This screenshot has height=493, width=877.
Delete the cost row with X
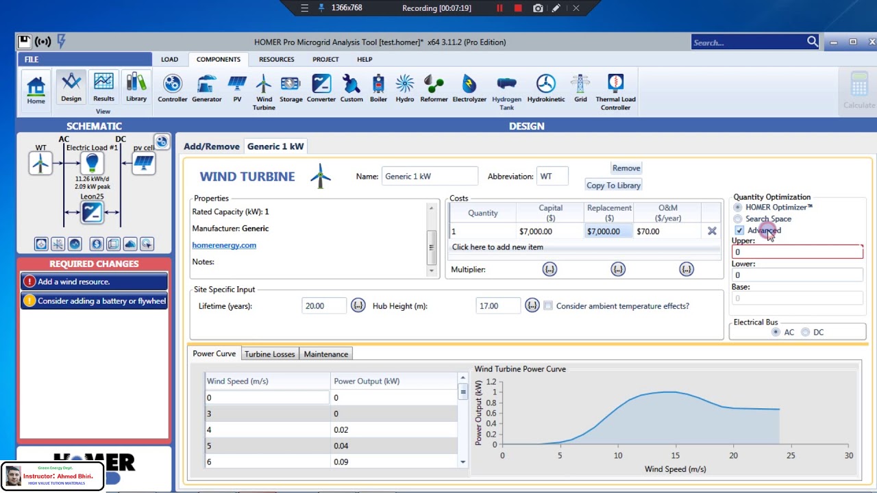(x=712, y=231)
